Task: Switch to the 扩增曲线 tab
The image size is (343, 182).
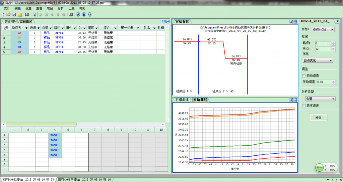Action: click(182, 100)
